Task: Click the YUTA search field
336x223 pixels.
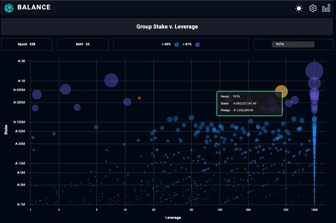Action: coord(293,44)
